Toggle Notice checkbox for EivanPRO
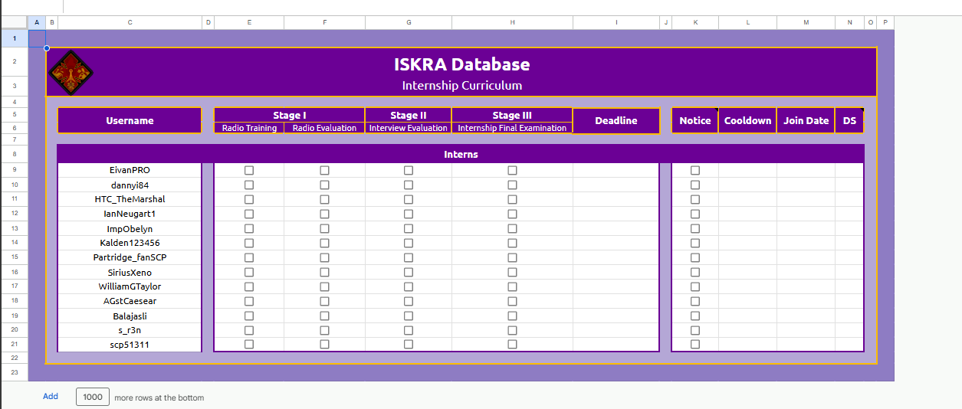 point(695,170)
